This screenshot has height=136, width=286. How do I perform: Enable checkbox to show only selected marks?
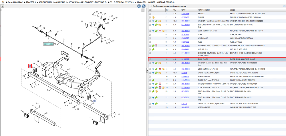click(151, 6)
